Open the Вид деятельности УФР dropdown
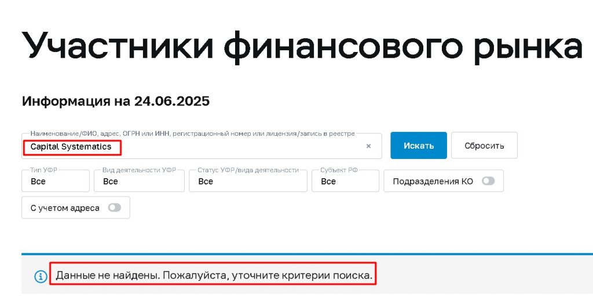Image resolution: width=593 pixels, height=296 pixels. tap(139, 181)
